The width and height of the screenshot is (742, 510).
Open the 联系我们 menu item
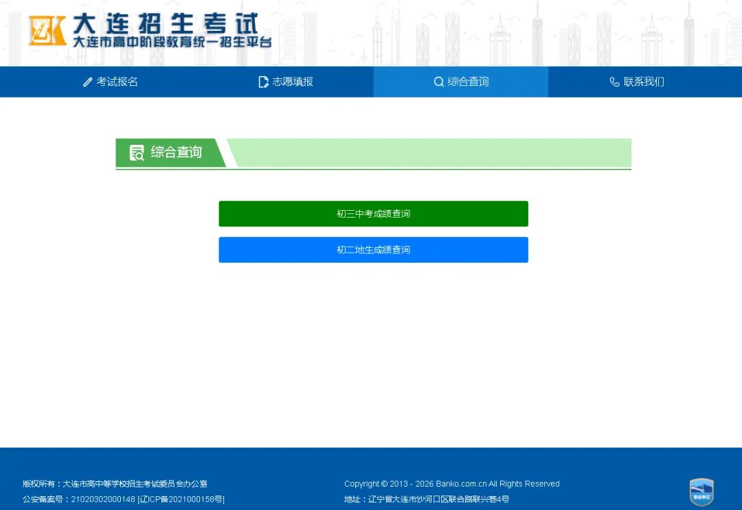click(x=637, y=82)
